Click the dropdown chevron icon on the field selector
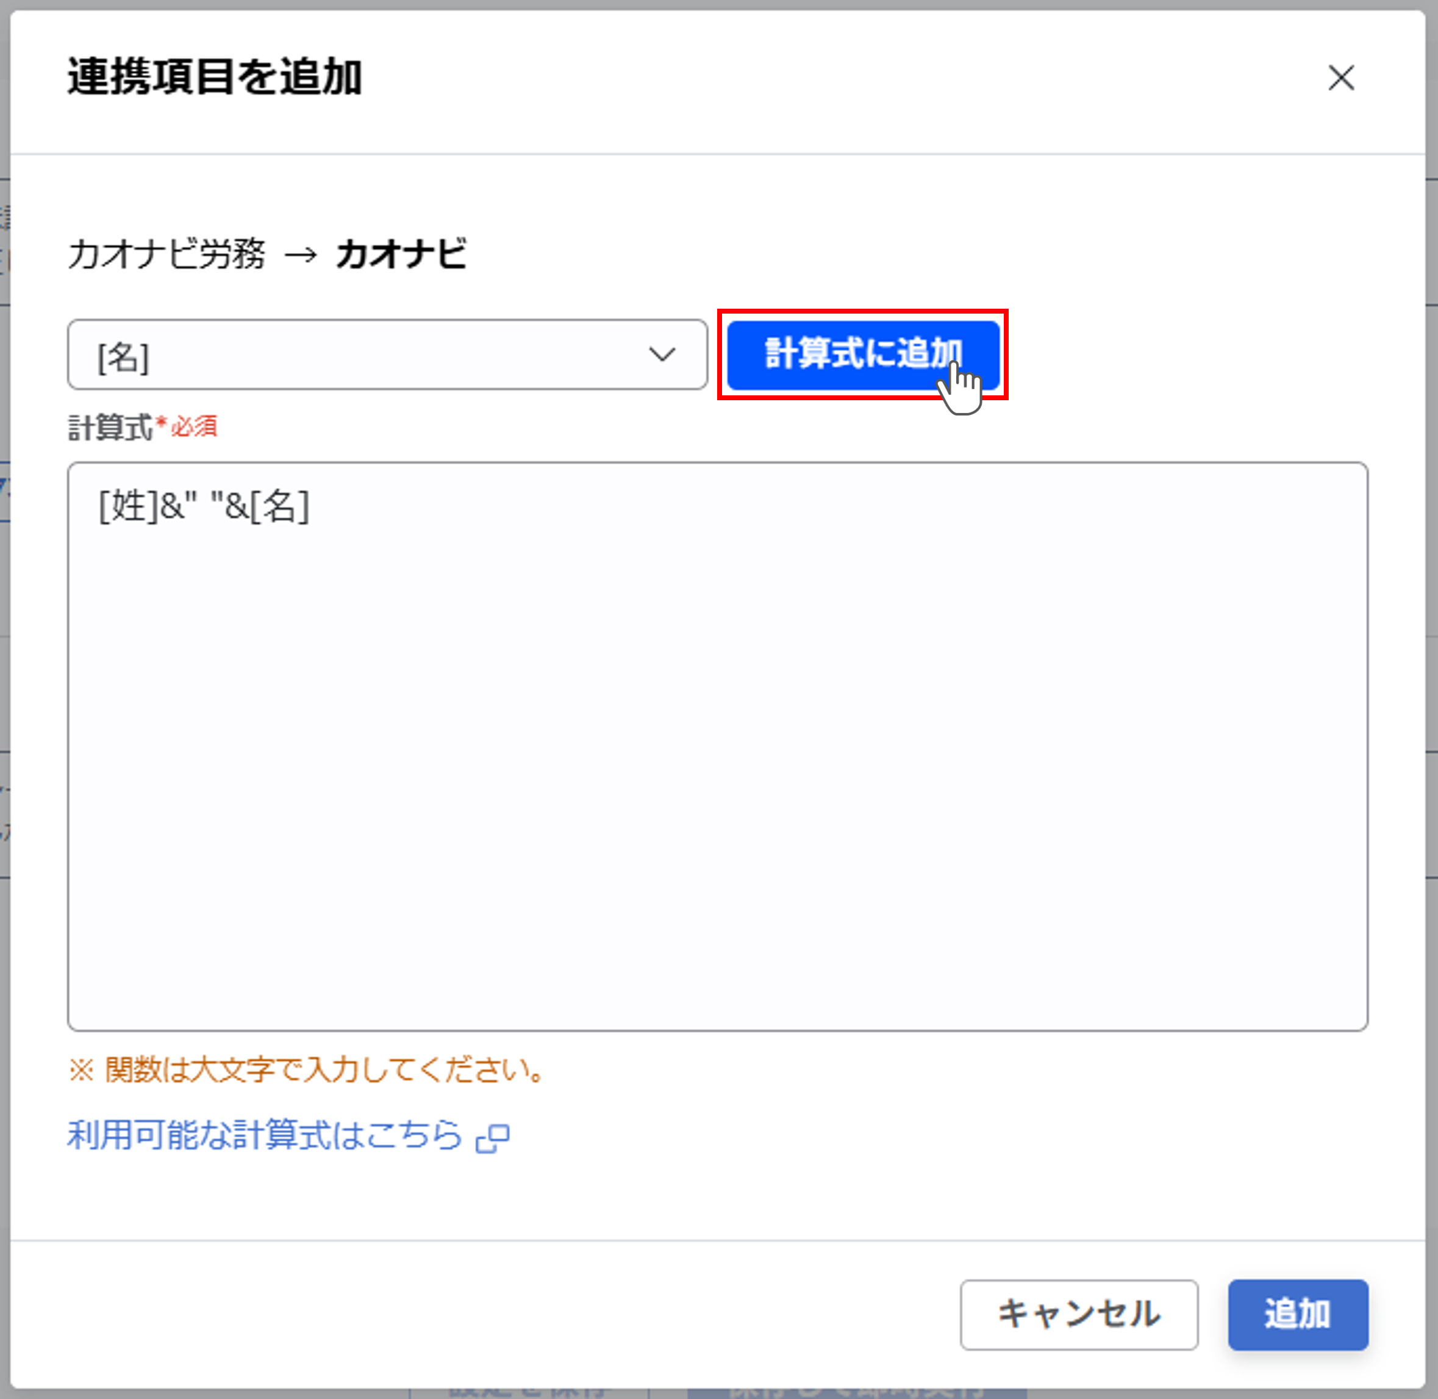Screen dimensions: 1438x1399 (663, 355)
